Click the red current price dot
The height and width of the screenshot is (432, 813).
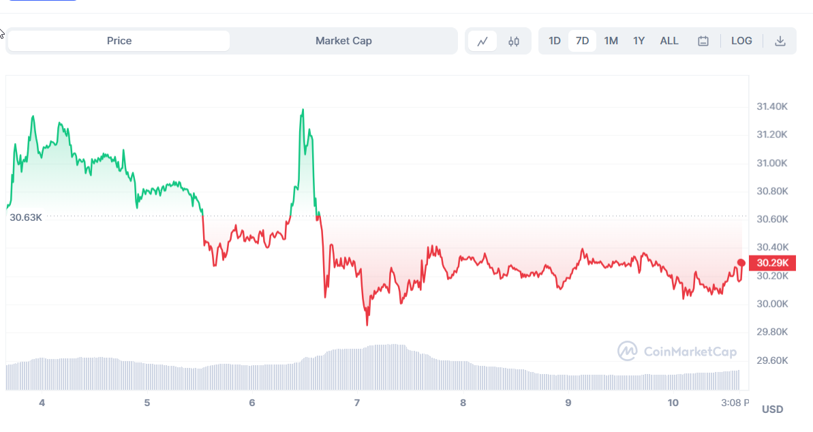pos(741,262)
